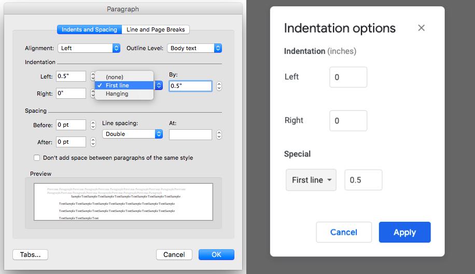Image resolution: width=475 pixels, height=274 pixels.
Task: Open the Tabs... button
Action: pyautogui.click(x=30, y=255)
